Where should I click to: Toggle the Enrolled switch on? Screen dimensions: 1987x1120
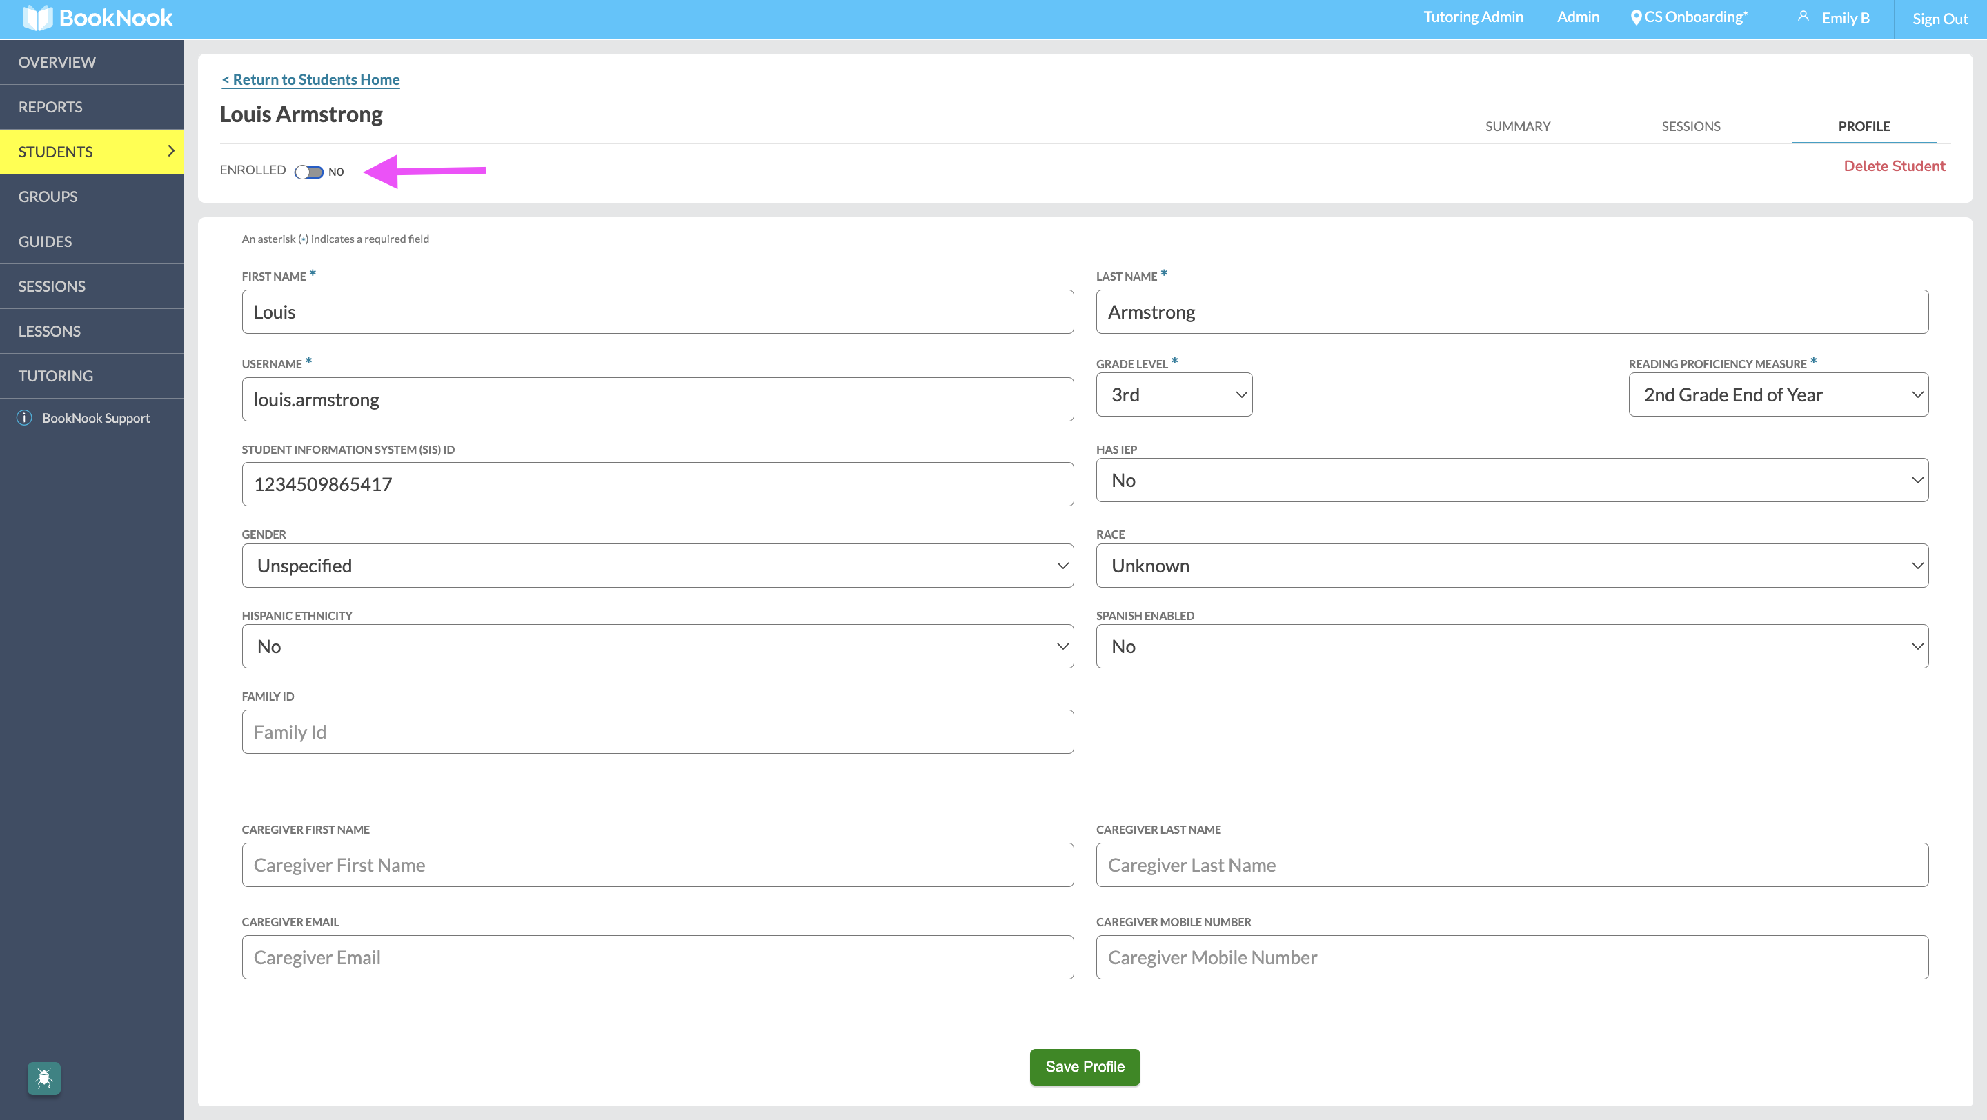(x=308, y=172)
